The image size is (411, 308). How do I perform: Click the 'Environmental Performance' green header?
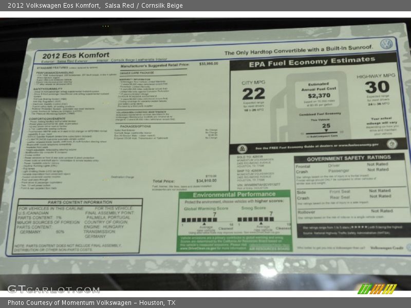(234, 195)
